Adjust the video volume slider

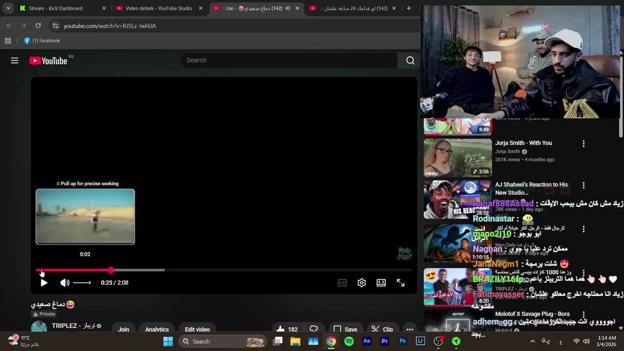click(82, 283)
